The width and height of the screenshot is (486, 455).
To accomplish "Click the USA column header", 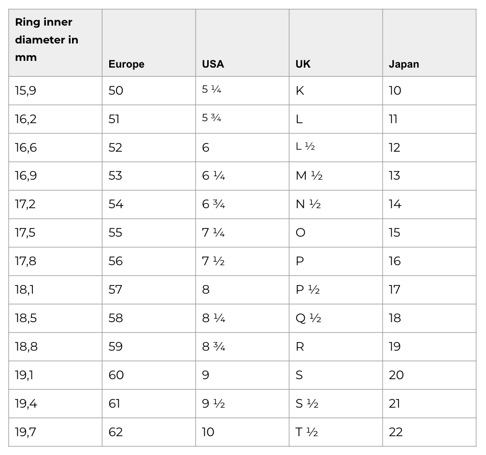I will point(213,64).
